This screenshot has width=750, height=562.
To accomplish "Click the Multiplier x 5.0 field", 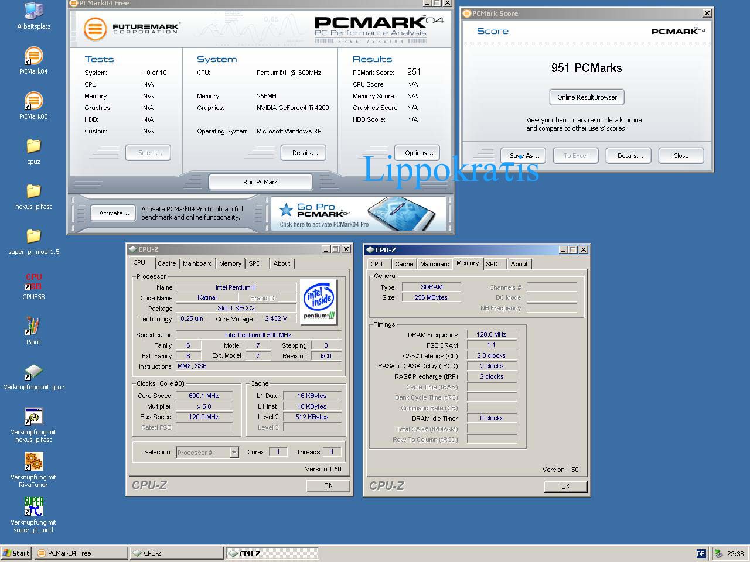I will [x=204, y=406].
